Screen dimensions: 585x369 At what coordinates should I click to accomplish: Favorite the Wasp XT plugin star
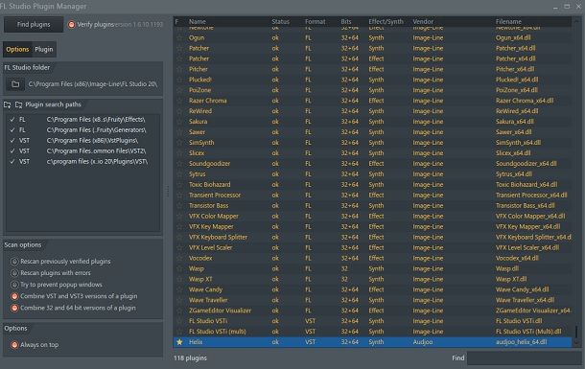pos(180,279)
